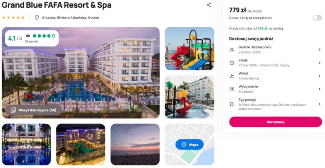Screen dimensions: 325x168
Task: Expand Goście i liczba pokoi chevron
Action: [319, 50]
